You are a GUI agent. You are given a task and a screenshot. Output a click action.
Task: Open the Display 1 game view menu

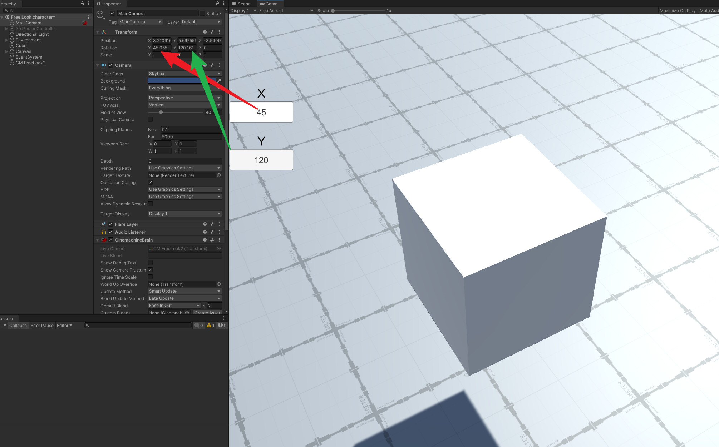pos(243,10)
